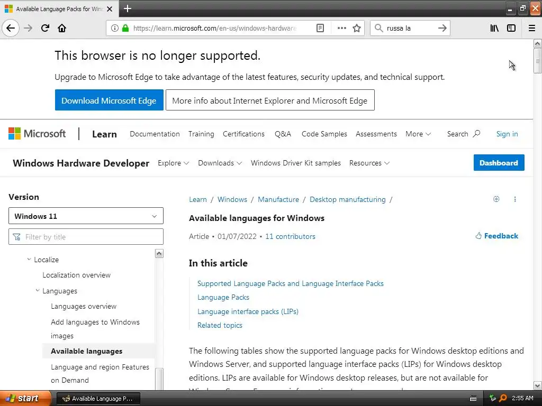Click the Dashboard button
The width and height of the screenshot is (542, 406).
point(499,163)
